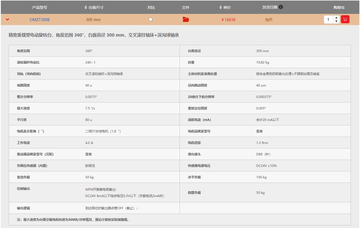Click the 发货日期 info icon
The height and width of the screenshot is (228, 361).
coord(281,7)
